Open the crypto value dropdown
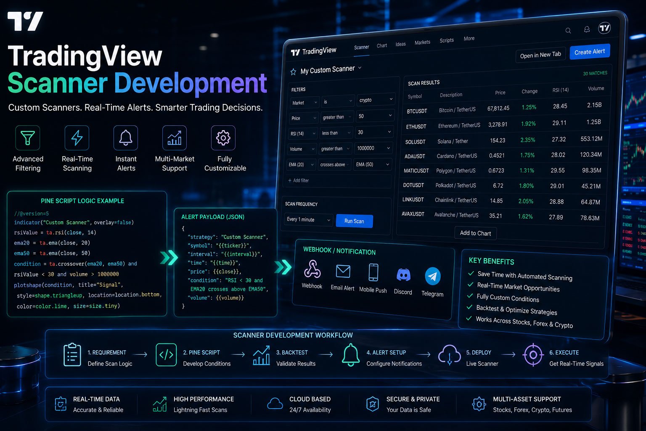 coord(376,100)
